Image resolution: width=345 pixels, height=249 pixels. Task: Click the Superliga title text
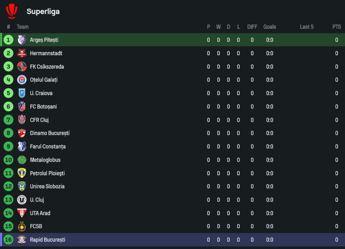pyautogui.click(x=43, y=11)
